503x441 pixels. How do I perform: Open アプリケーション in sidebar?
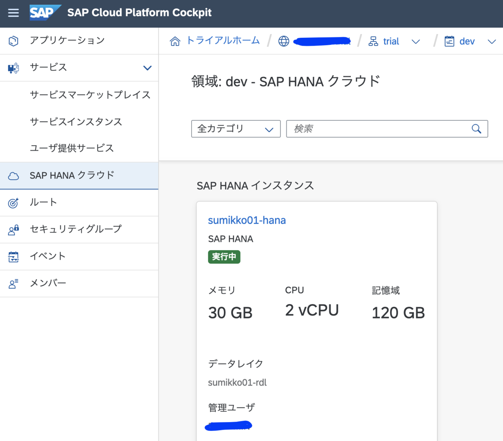tap(79, 41)
